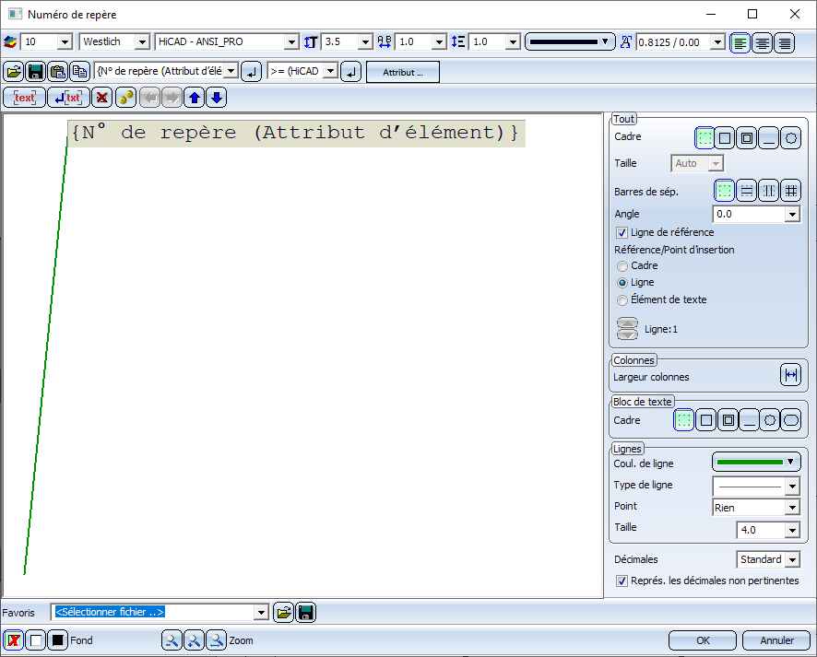Image resolution: width=817 pixels, height=657 pixels.
Task: Click the black Fond background swatch
Action: click(x=57, y=641)
